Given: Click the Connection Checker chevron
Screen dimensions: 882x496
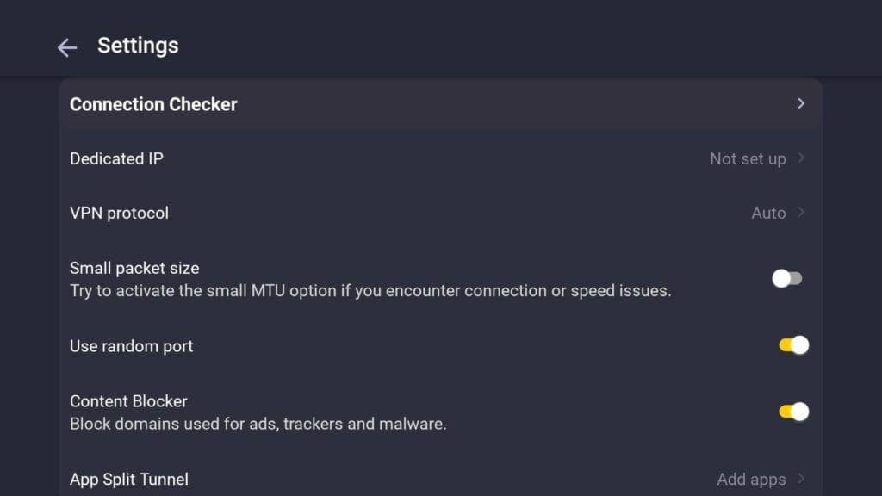Looking at the screenshot, I should (x=800, y=103).
